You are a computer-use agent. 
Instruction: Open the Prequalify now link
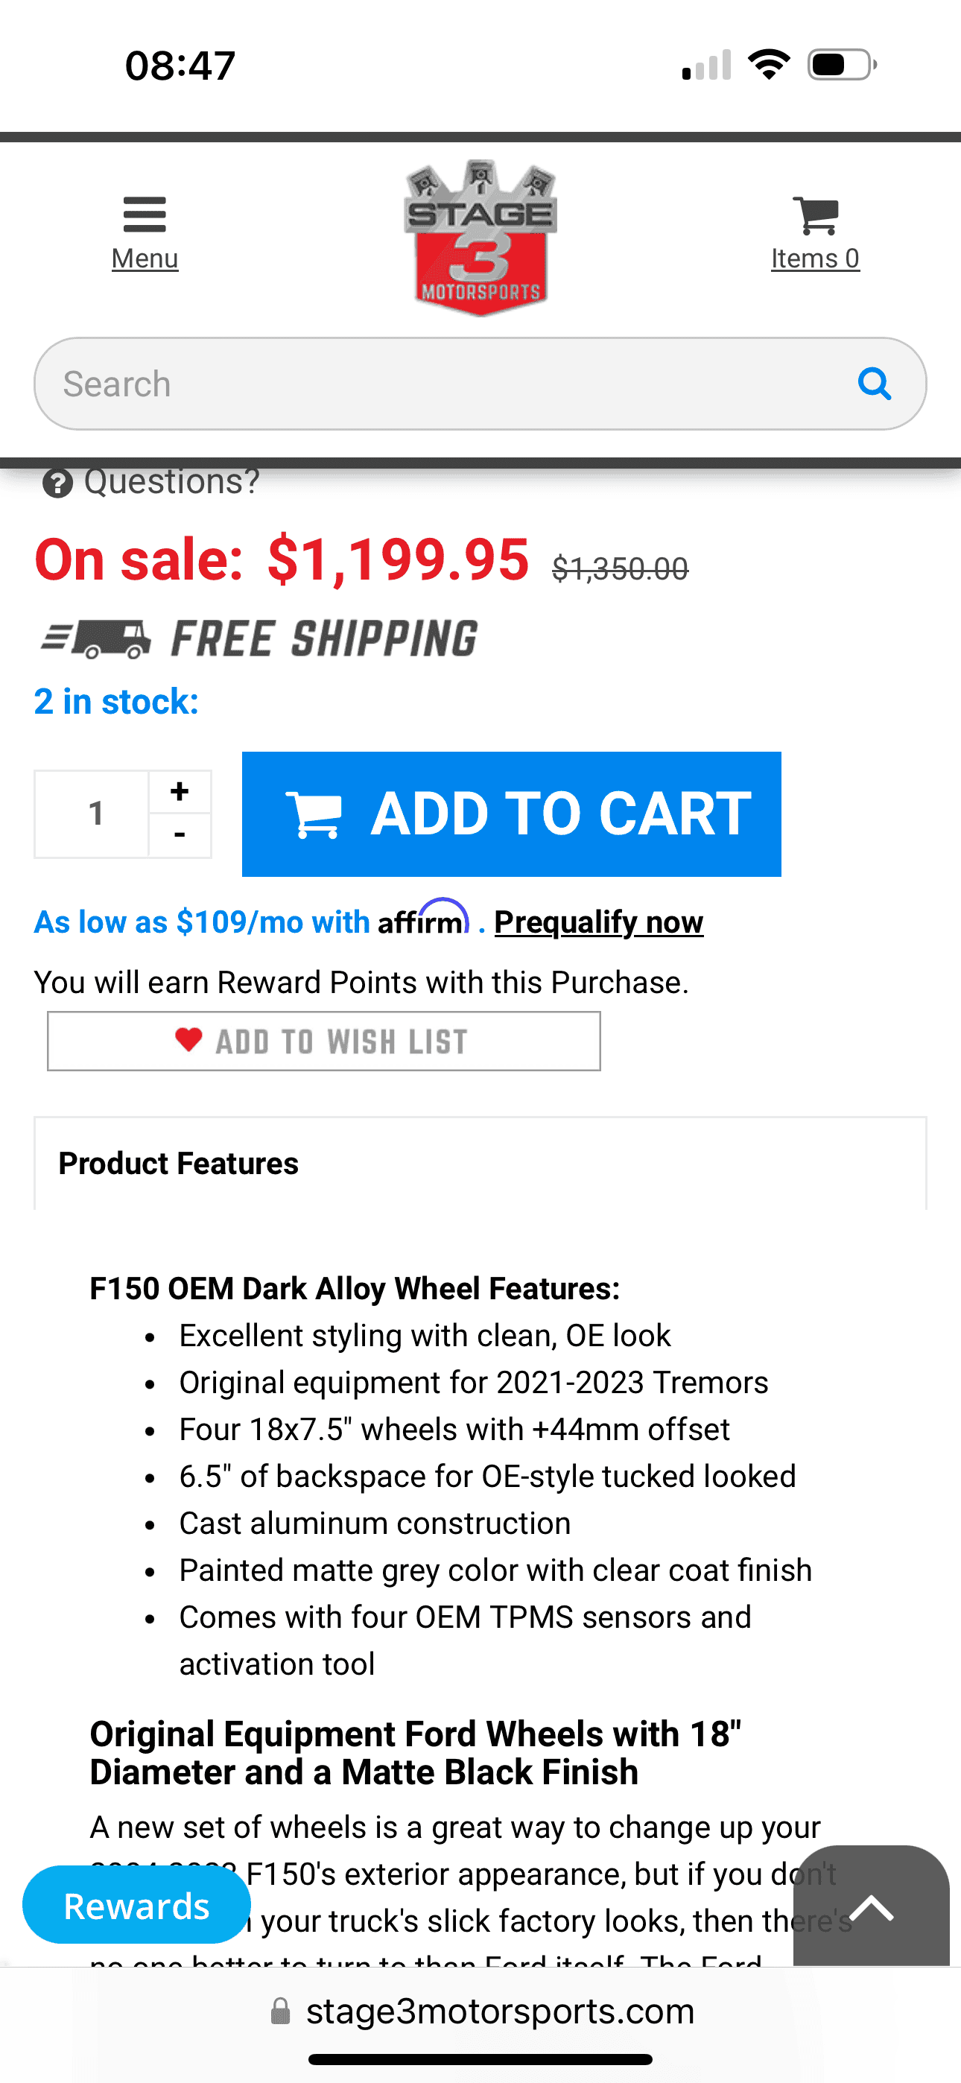tap(599, 922)
